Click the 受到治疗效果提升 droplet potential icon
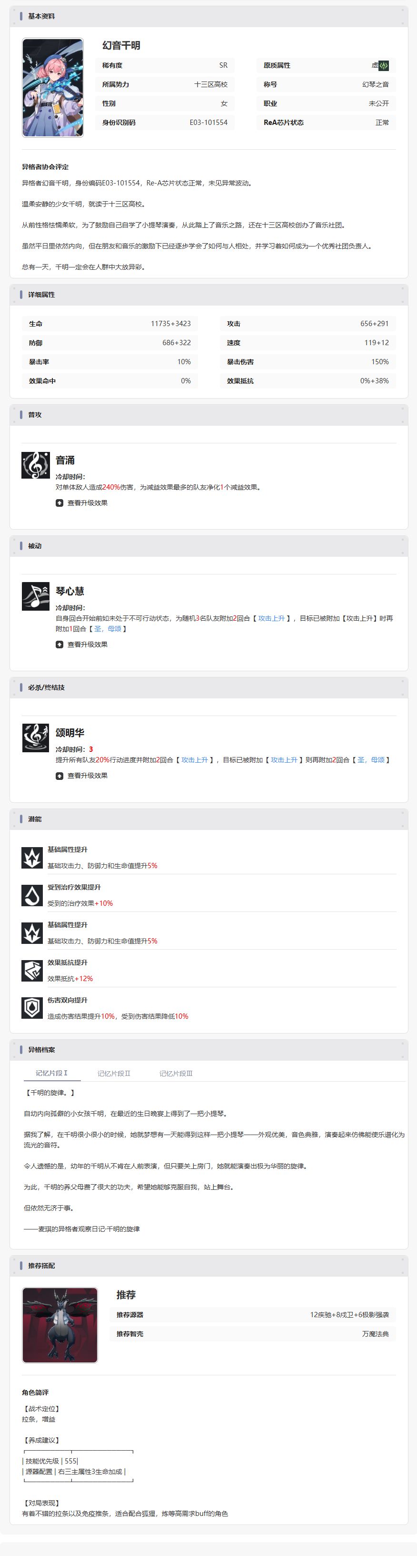Viewport: 417px width, 1556px height. [x=32, y=895]
